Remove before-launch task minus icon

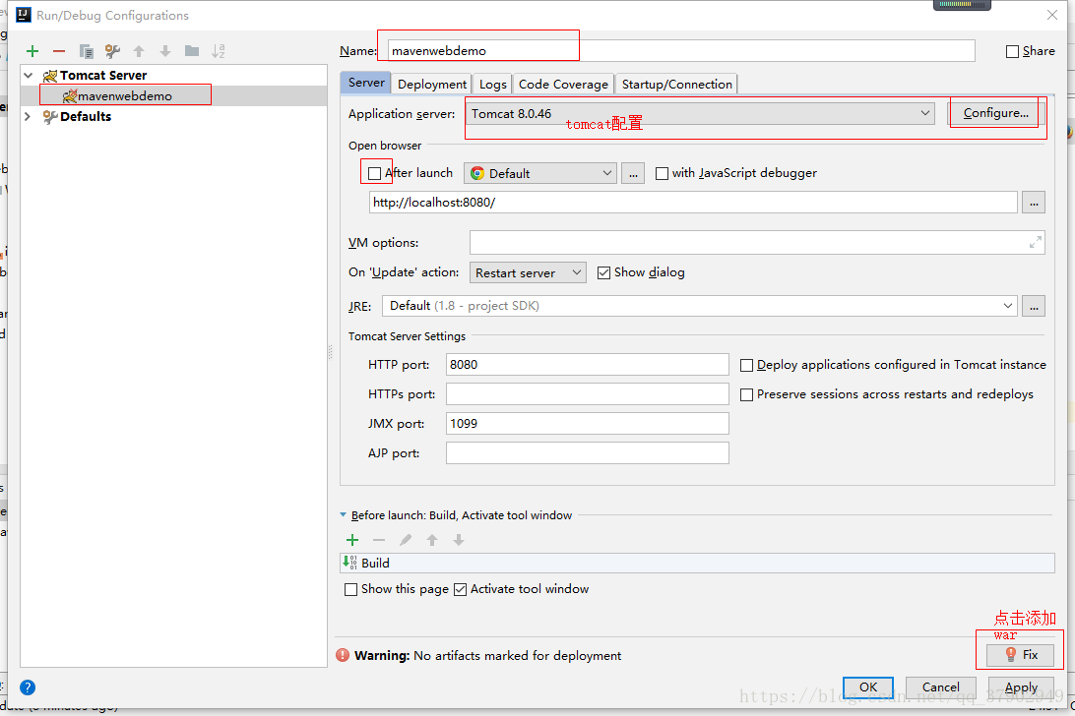click(x=379, y=540)
